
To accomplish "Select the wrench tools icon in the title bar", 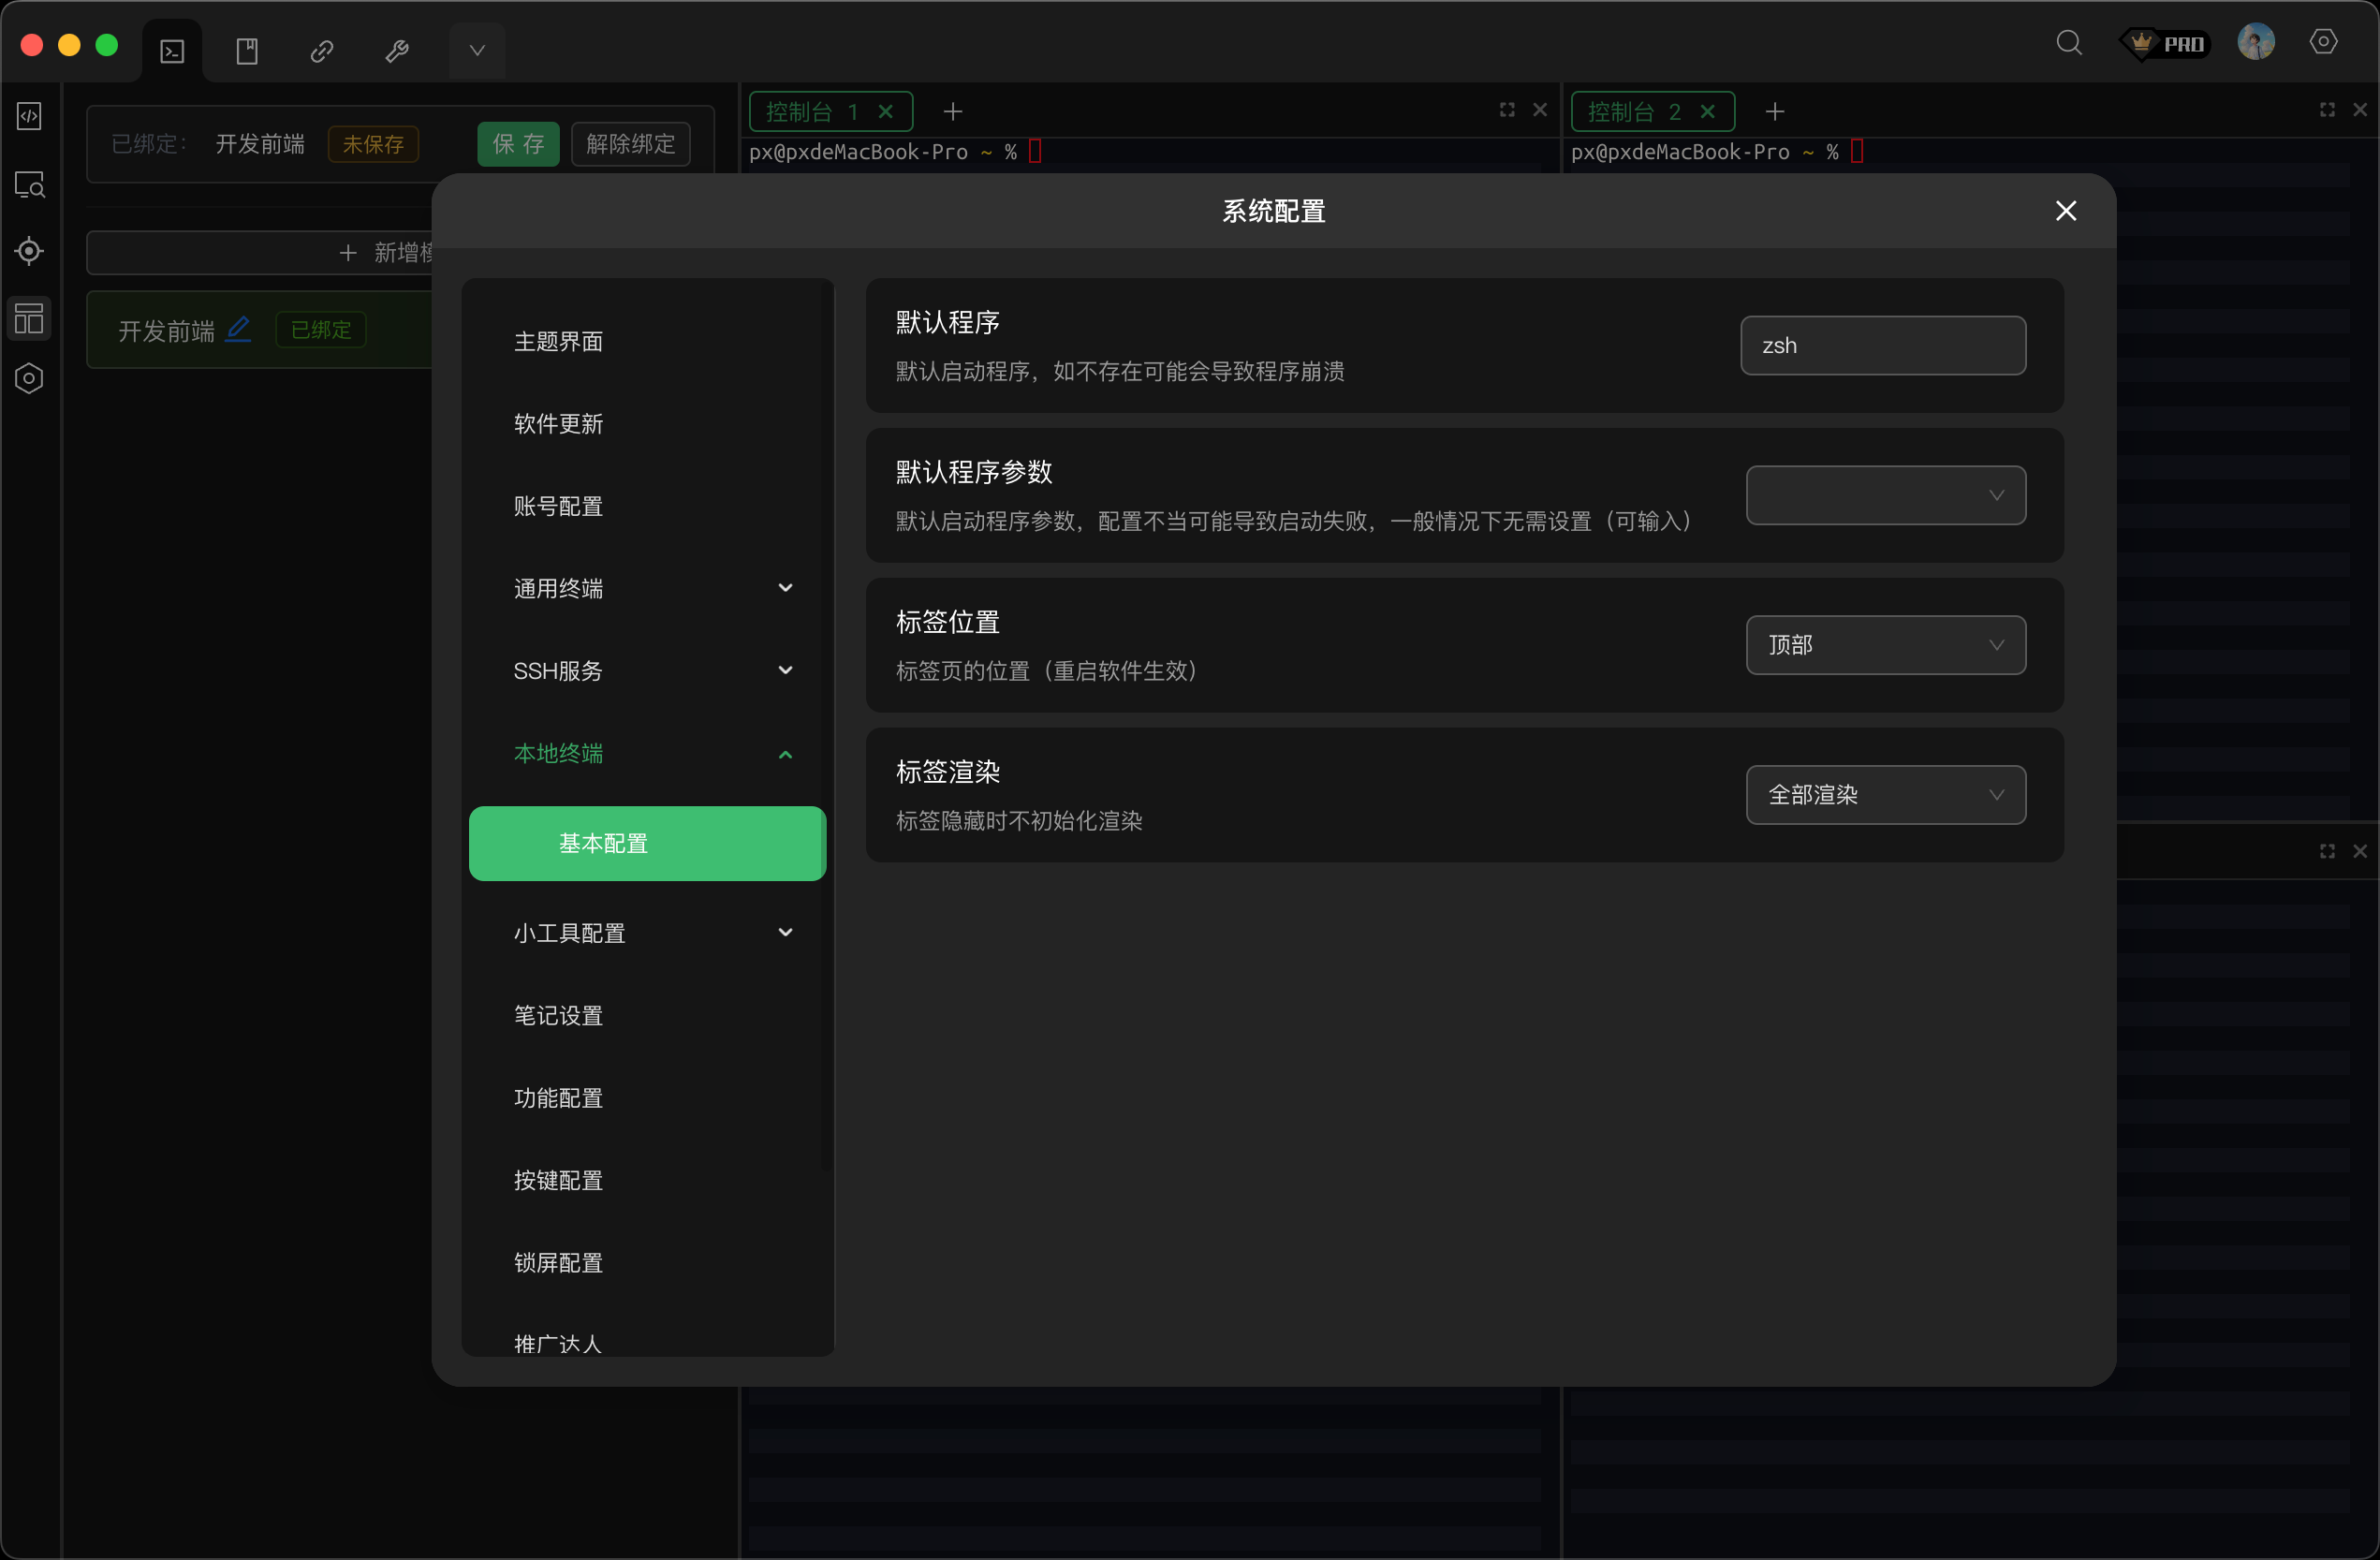I will (x=397, y=50).
